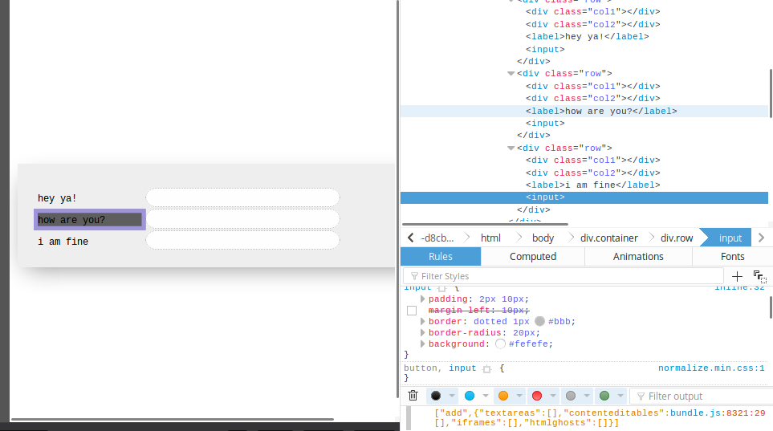Toggle pseudo-class panel icon beside the plus

pos(759,276)
